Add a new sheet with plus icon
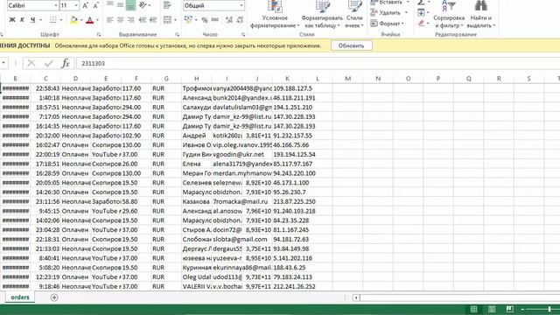This screenshot has height=315, width=560. 54,297
